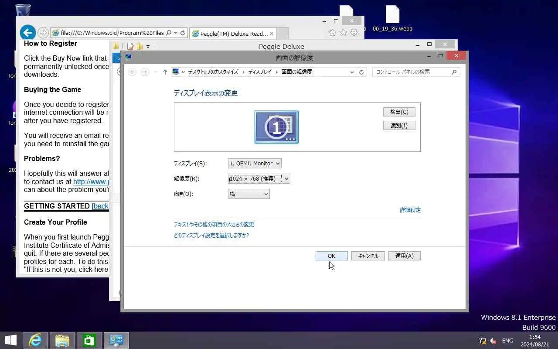Open どのディスプレイ設定を選択しますか link
The height and width of the screenshot is (349, 558).
tap(211, 236)
